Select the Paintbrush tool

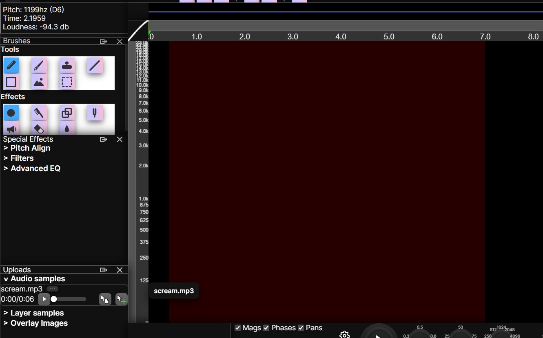point(39,65)
